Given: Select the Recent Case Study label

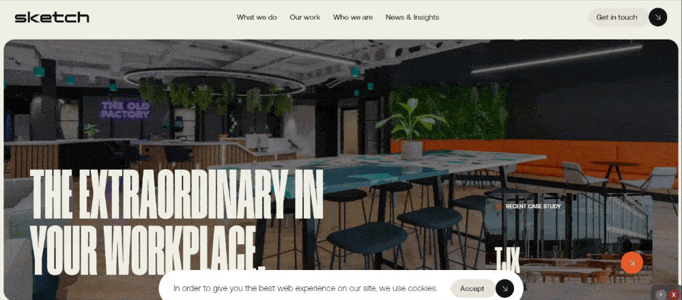Looking at the screenshot, I should [533, 207].
